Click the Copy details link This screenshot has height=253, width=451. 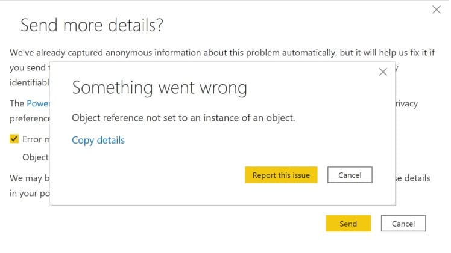(x=98, y=141)
